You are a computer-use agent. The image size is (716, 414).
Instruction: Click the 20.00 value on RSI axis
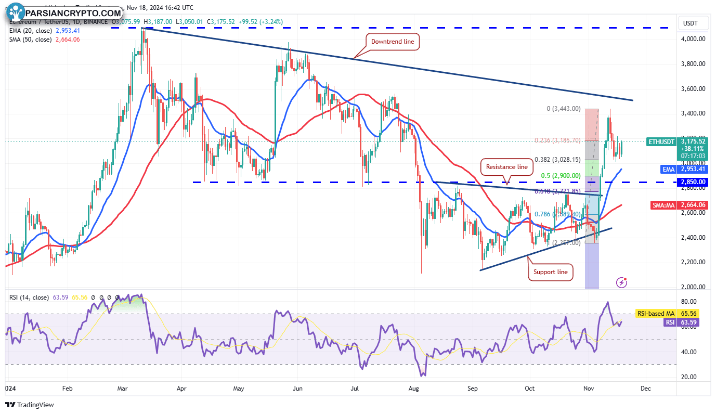(x=689, y=377)
